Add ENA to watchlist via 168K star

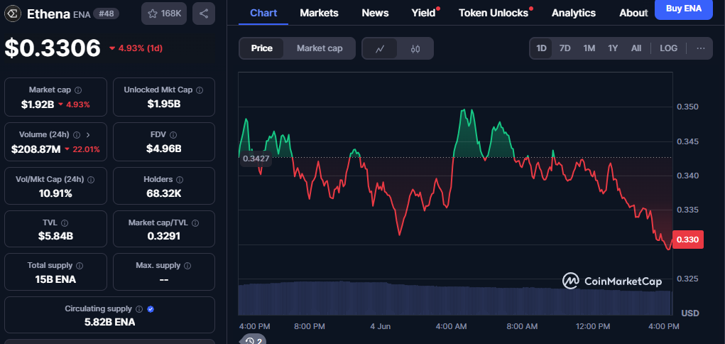(164, 14)
